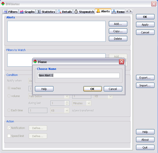158x153 pixels.
Task: Close the Name dialog with X
Action: pos(121,62)
